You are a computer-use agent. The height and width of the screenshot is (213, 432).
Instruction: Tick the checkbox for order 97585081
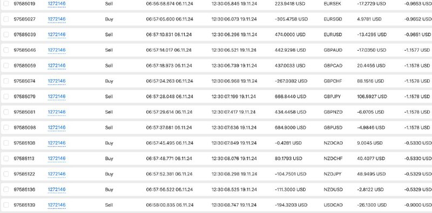(6, 112)
